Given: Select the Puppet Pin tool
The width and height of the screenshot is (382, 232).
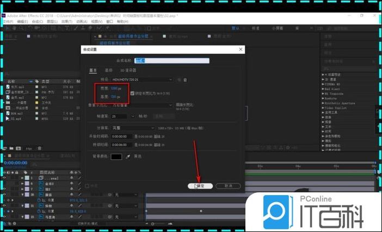Looking at the screenshot, I should 107,28.
